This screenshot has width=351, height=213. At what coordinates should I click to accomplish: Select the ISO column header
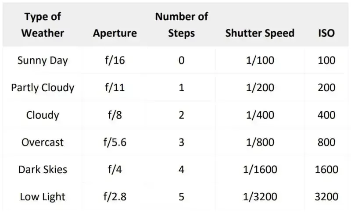[326, 33]
